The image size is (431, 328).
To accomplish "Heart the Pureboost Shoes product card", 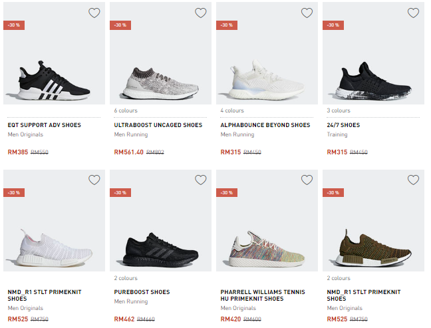I will 200,180.
